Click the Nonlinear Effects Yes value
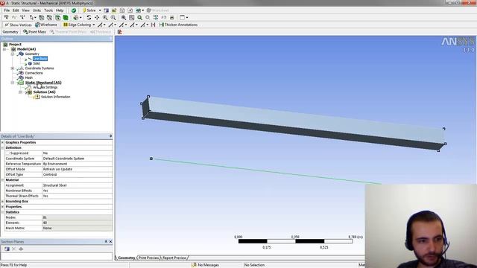This screenshot has width=477, height=268. (78, 191)
